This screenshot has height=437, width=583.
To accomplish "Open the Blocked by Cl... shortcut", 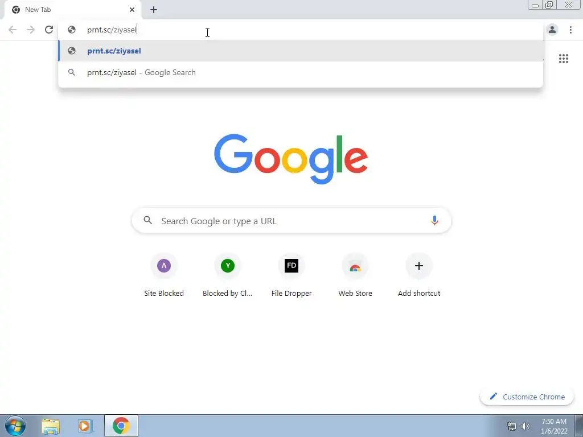I will [x=228, y=275].
